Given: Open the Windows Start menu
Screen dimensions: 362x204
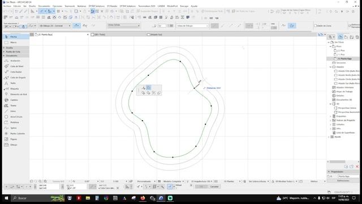Looking at the screenshot, I should coord(6,198).
